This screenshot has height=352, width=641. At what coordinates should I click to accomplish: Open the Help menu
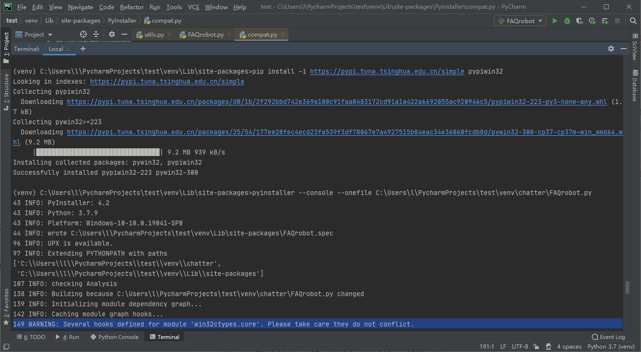(240, 7)
